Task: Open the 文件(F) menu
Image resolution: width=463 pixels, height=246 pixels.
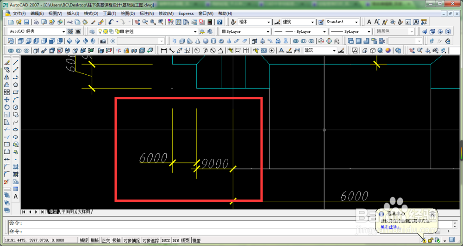Action: coord(19,13)
